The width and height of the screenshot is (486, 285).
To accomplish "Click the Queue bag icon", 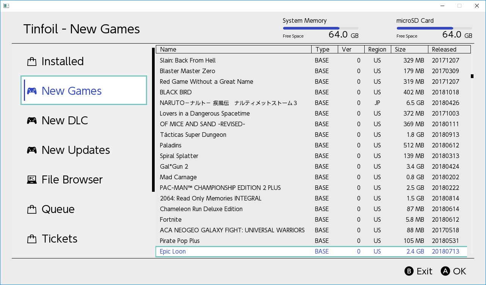I will click(x=32, y=209).
